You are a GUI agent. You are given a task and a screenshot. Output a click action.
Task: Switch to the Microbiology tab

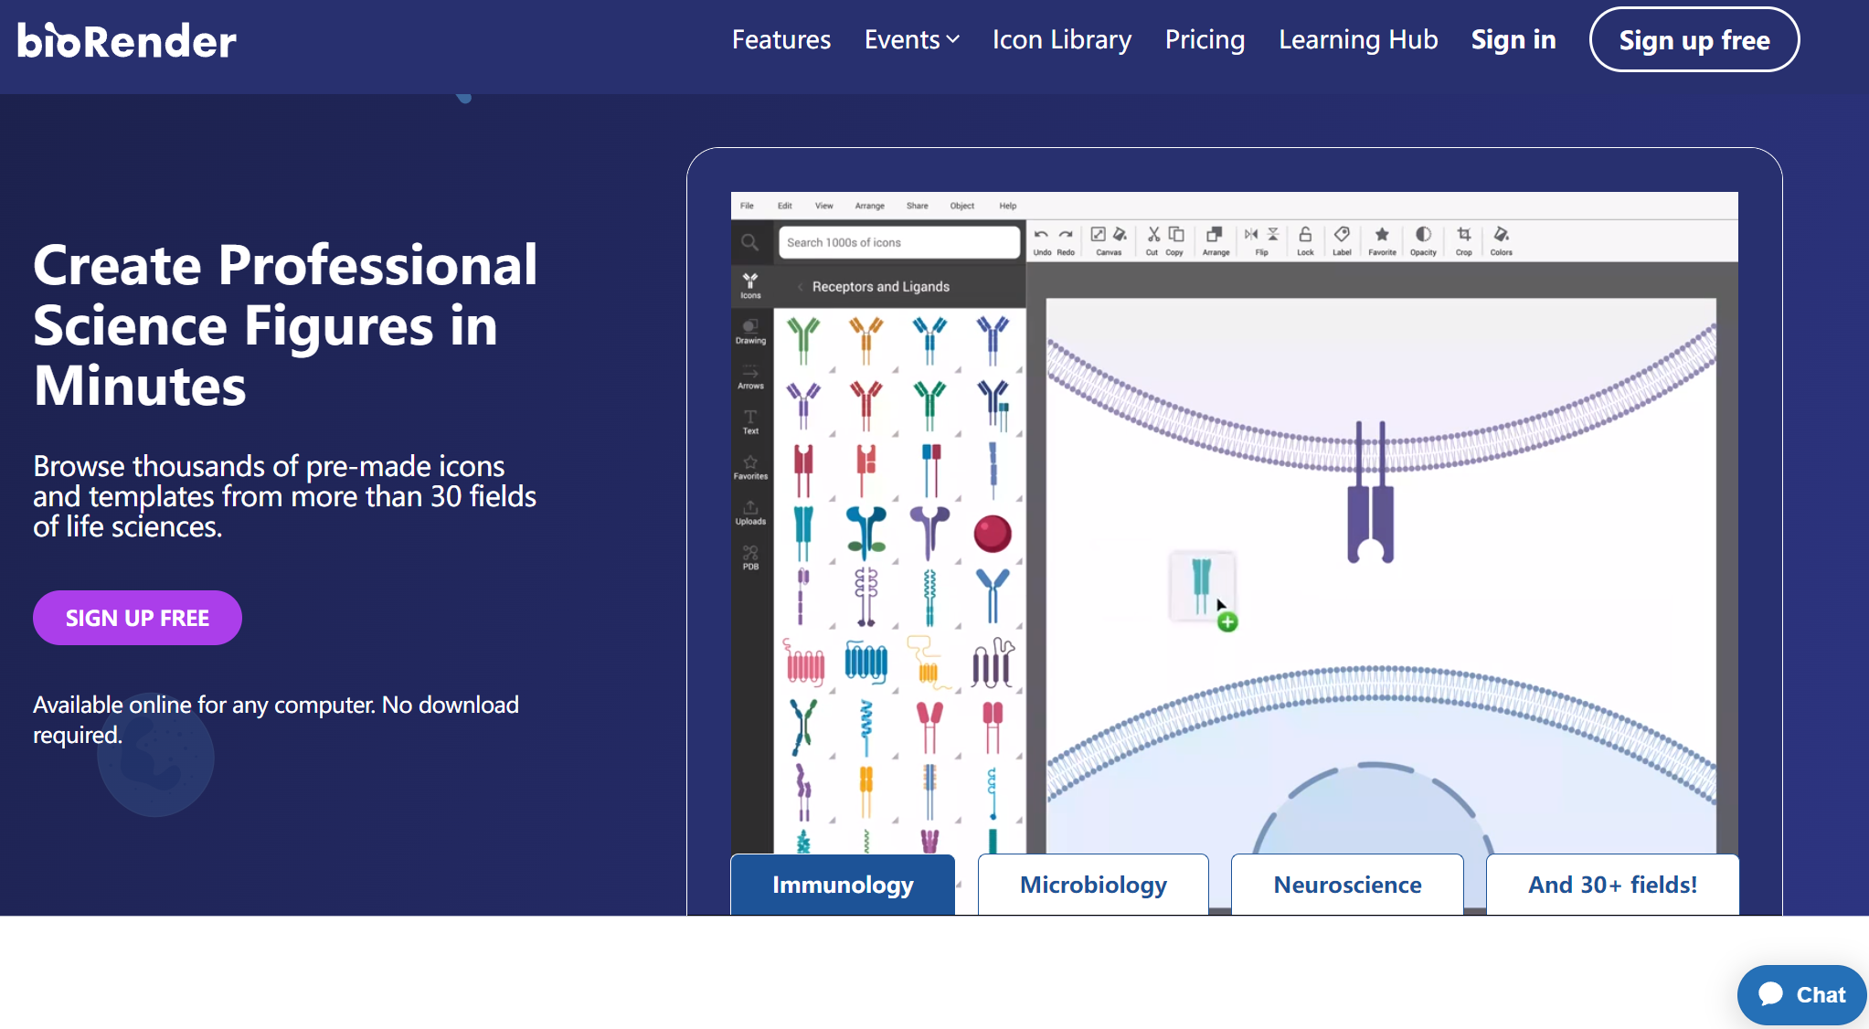click(x=1093, y=885)
